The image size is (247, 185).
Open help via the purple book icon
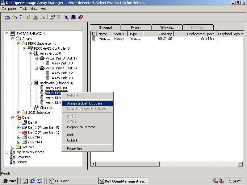click(81, 17)
